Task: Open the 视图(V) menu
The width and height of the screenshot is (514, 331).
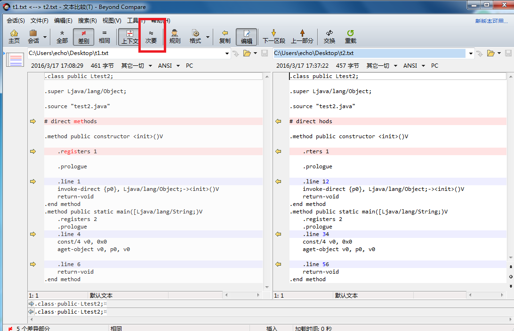Action: click(112, 21)
